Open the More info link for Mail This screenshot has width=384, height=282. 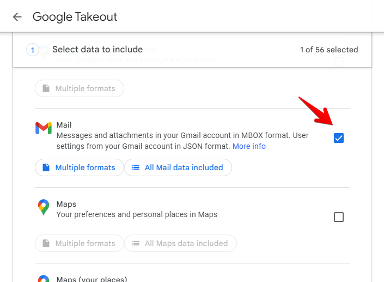(249, 146)
